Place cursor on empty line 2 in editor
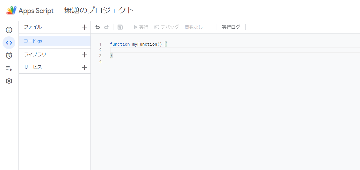360x170 pixels. [191, 50]
